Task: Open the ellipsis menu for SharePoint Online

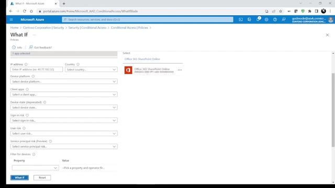Action: click(180, 70)
